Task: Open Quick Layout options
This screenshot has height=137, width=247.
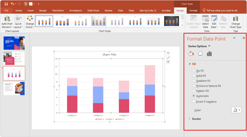Action: (18, 22)
